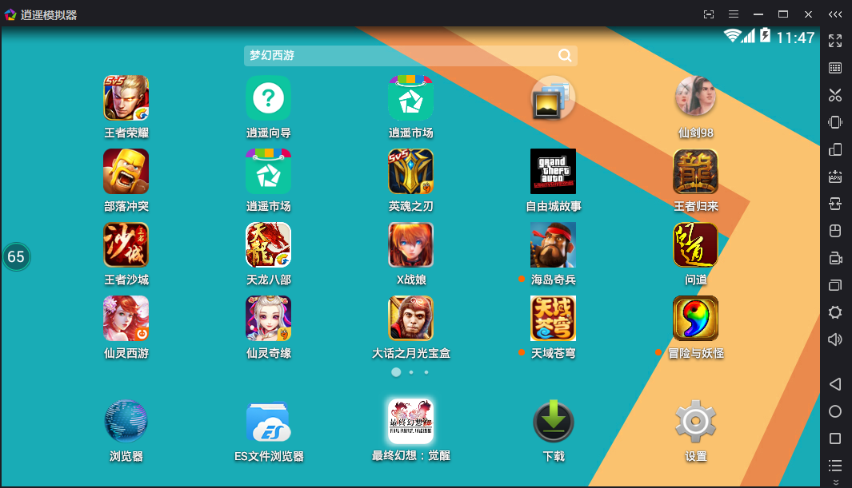Open the 自由城故事 GTA app

pyautogui.click(x=553, y=172)
